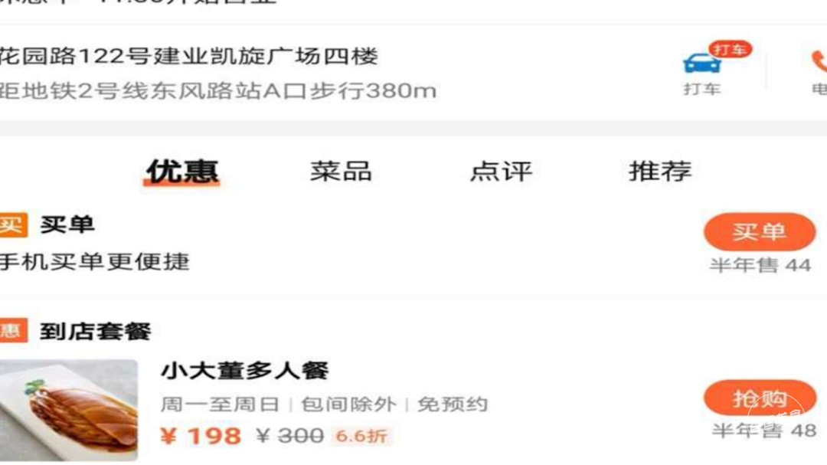Viewport: 827px width, 465px height.
Task: Tap the 手机买单更便捷 description text
Action: point(94,262)
